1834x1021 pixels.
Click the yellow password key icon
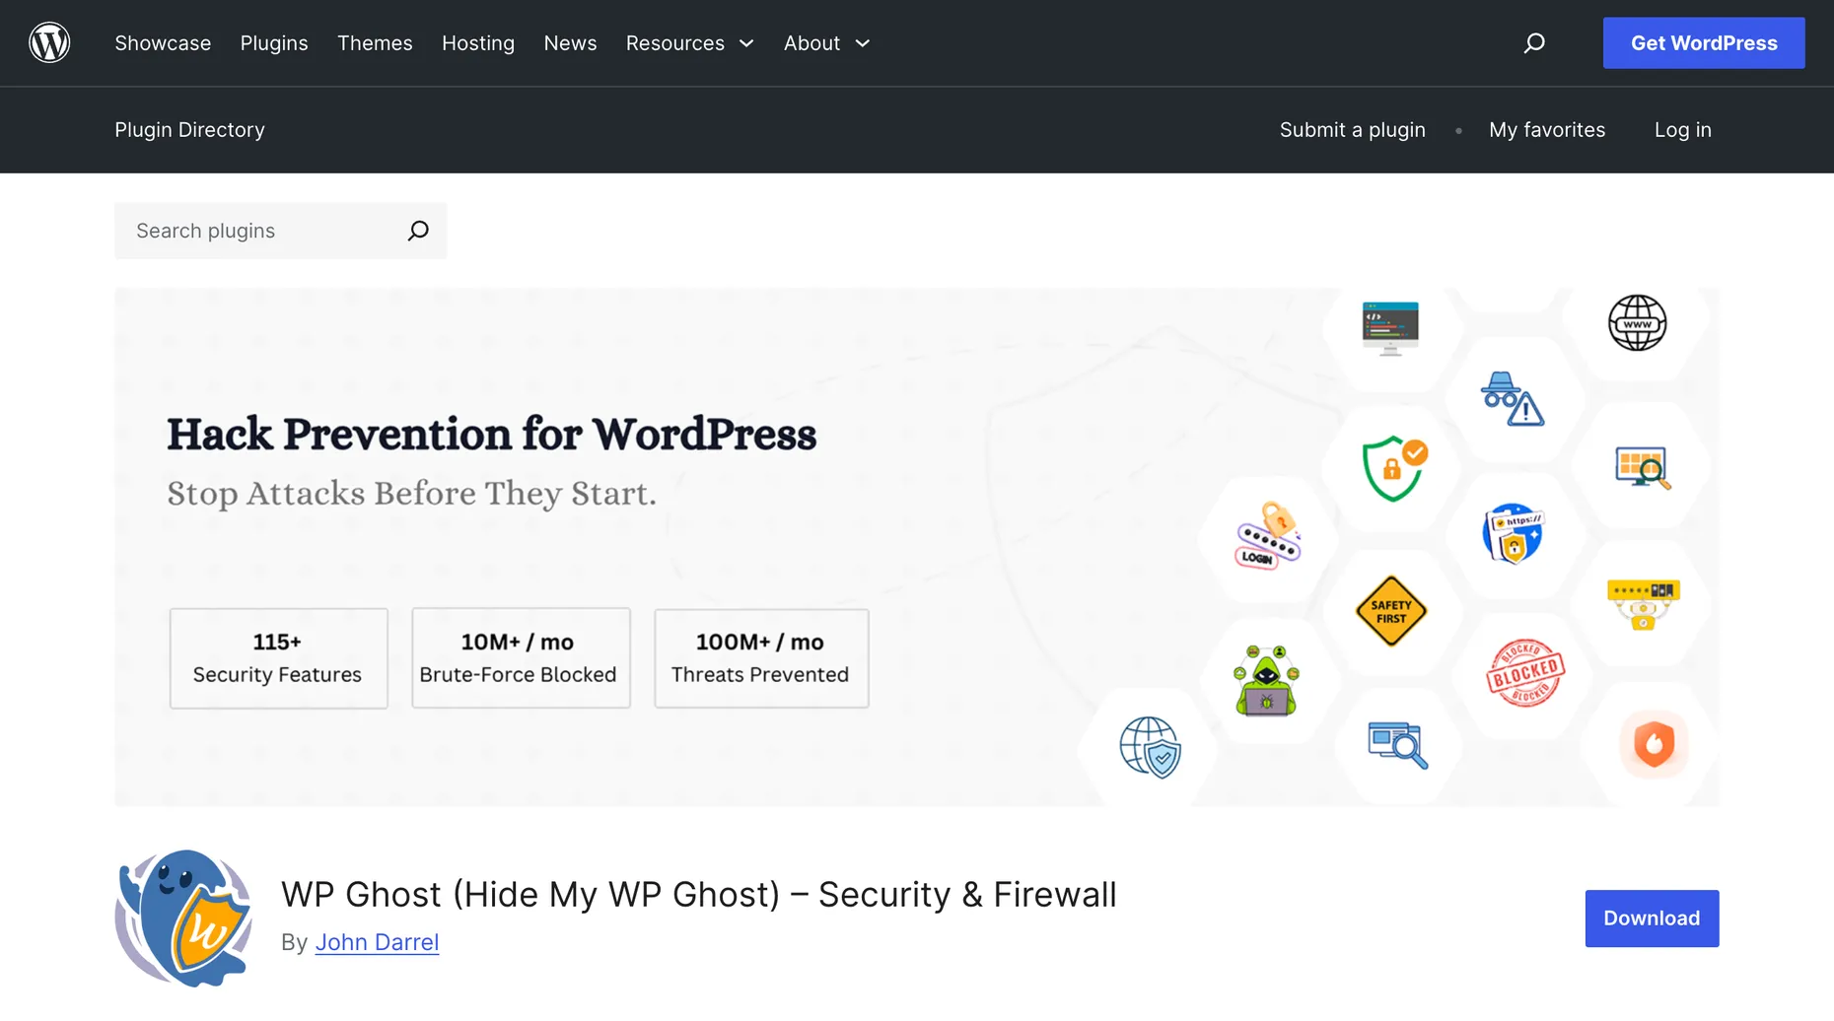coord(1643,603)
